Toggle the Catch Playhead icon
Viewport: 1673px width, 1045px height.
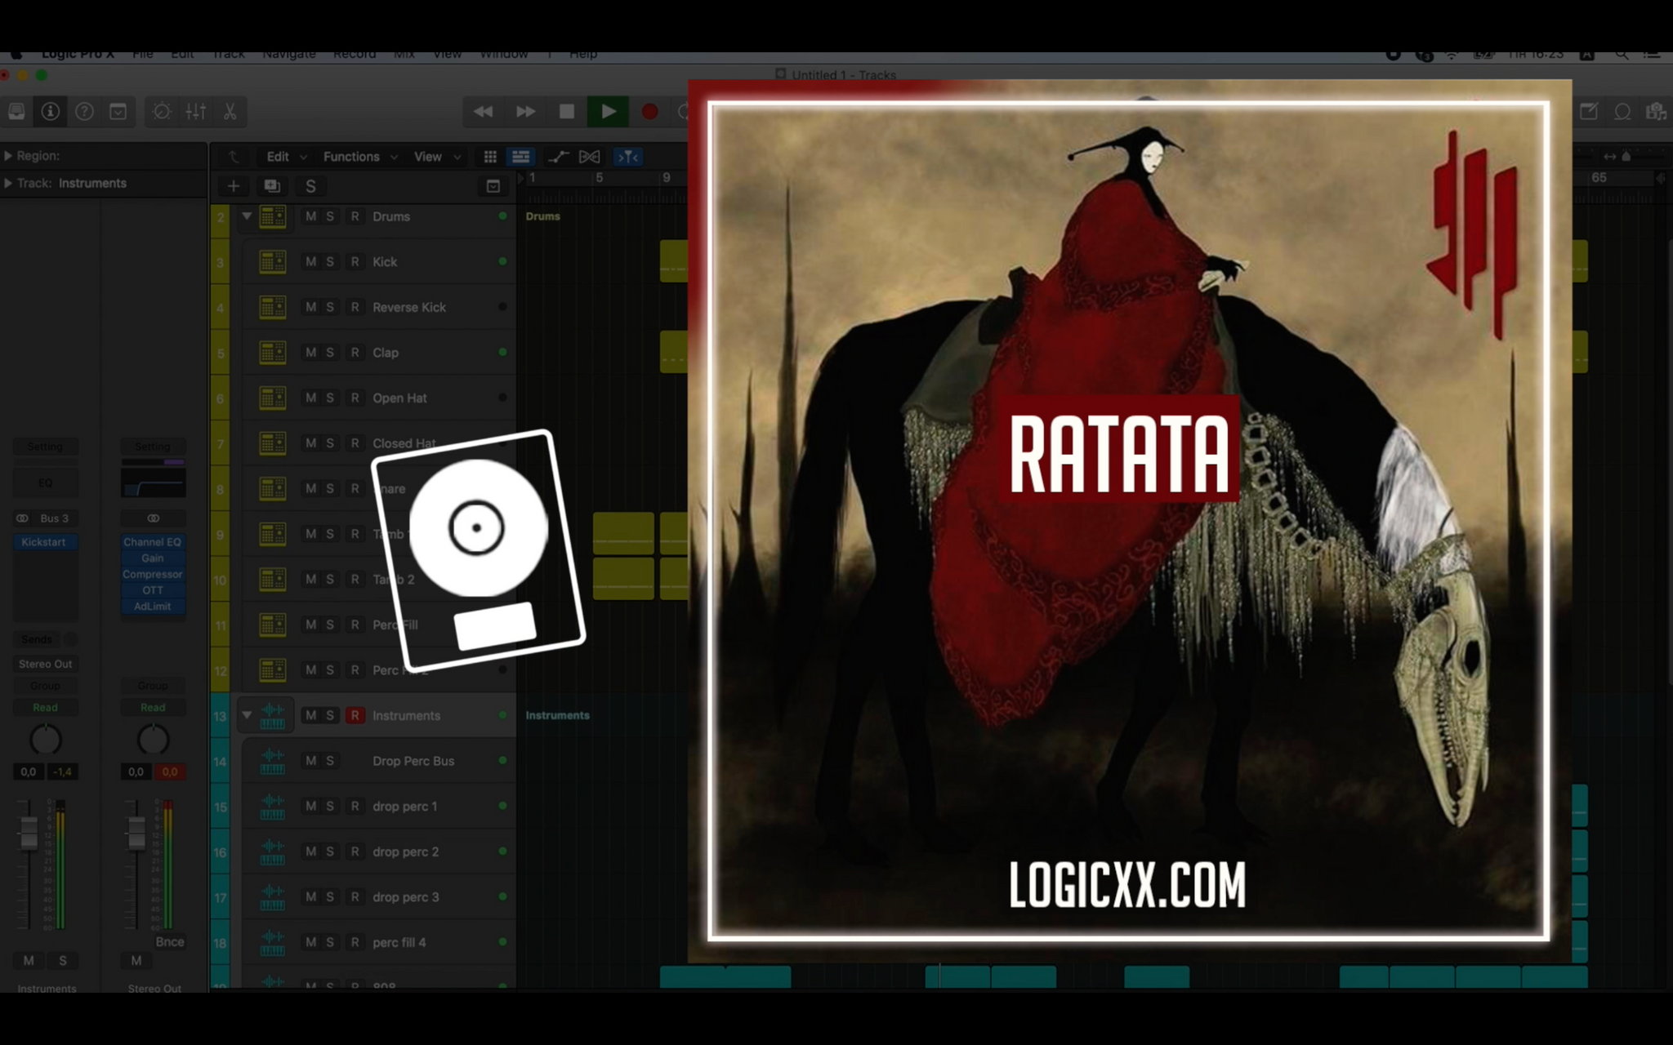tap(628, 157)
